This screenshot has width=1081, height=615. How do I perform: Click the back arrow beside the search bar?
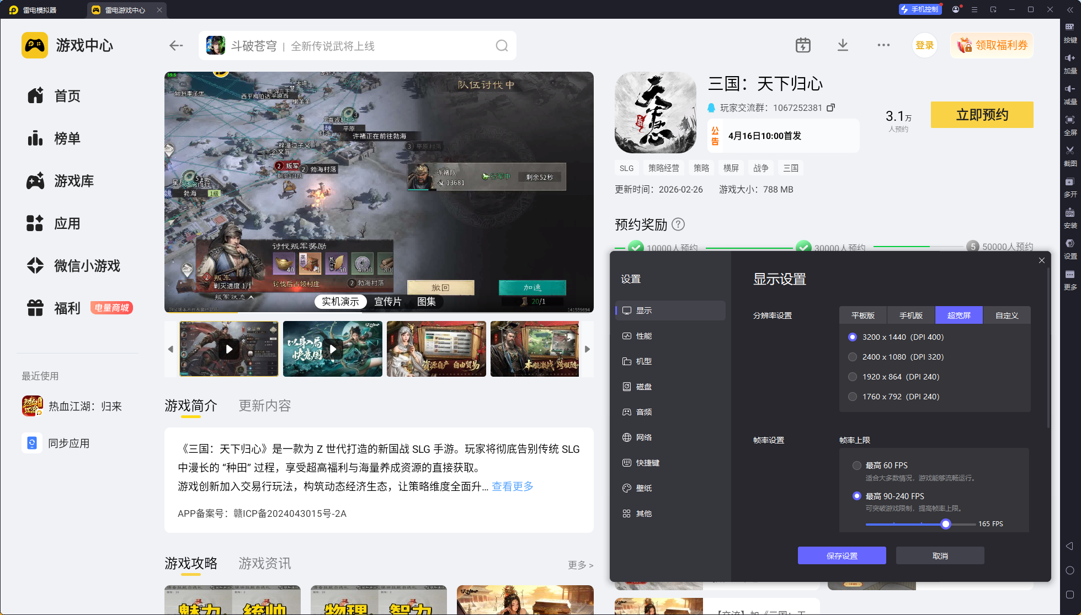(x=176, y=46)
